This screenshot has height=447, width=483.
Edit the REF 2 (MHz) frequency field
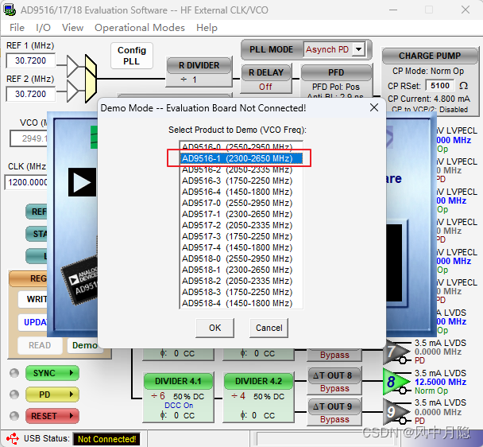pos(30,94)
